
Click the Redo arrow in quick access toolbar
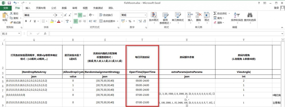(x=23, y=3)
